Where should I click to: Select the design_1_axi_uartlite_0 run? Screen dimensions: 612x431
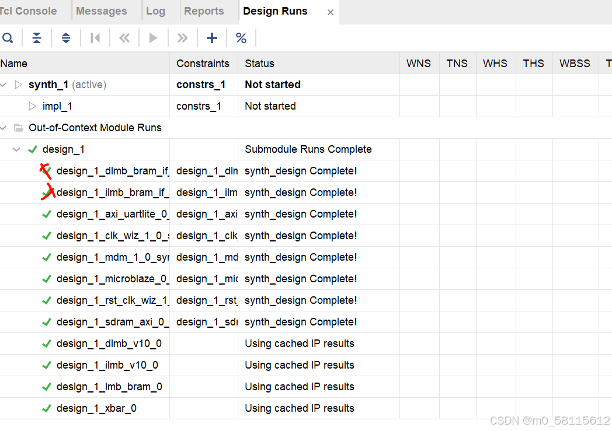[x=113, y=214]
